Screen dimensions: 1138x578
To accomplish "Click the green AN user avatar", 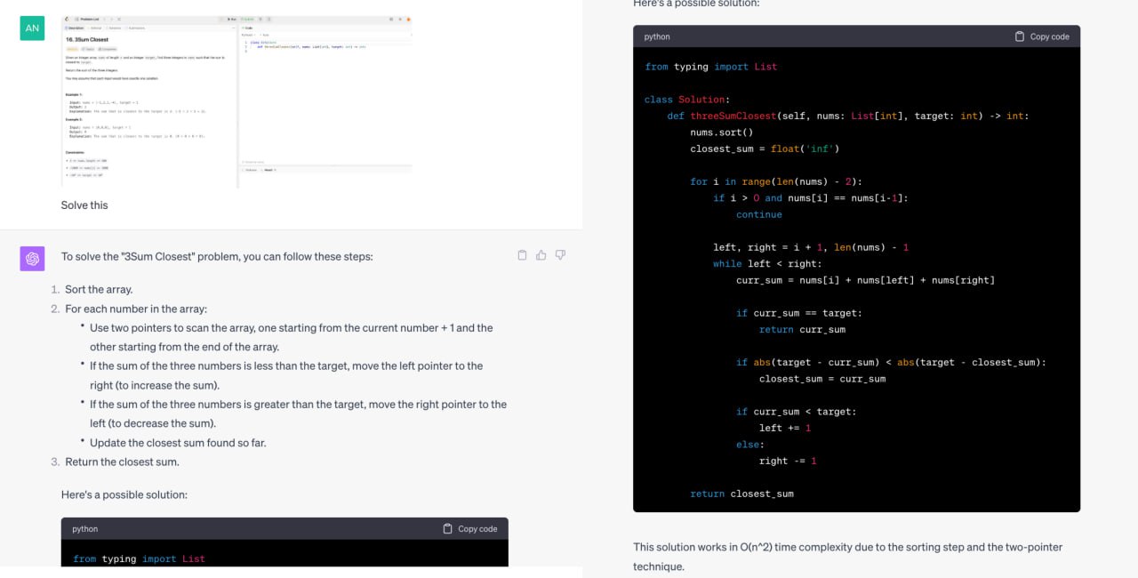I will tap(32, 28).
